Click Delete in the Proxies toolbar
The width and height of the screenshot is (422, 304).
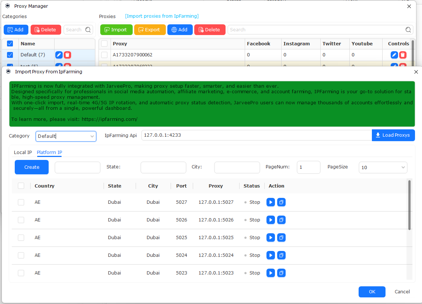coord(210,29)
